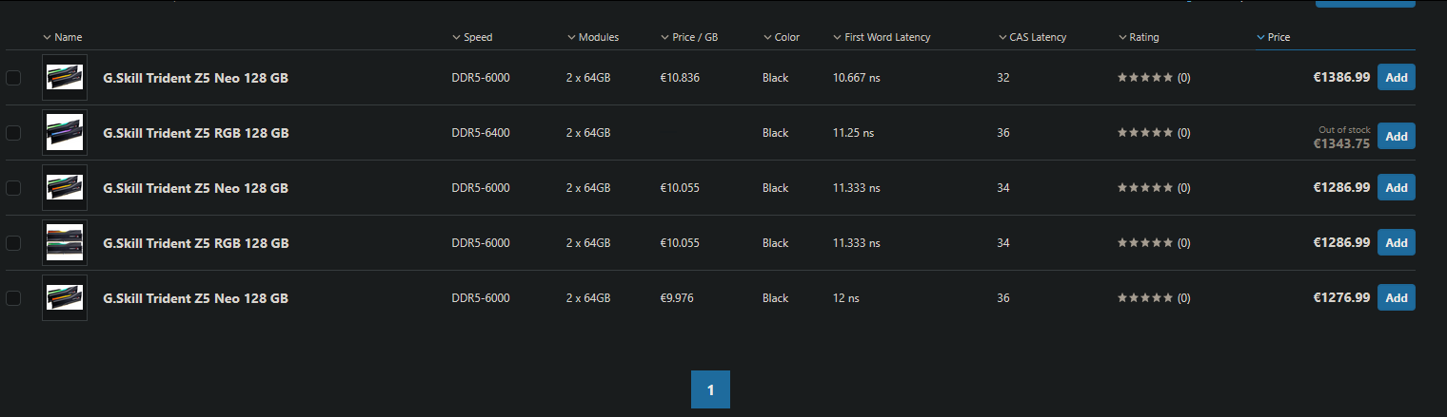The image size is (1447, 417).
Task: Sort by CAS Latency header
Action: tap(1032, 37)
